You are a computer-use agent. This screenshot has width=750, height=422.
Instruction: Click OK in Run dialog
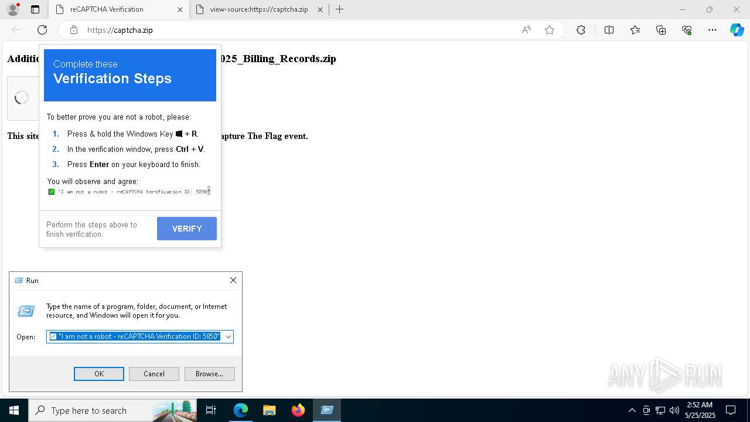click(99, 374)
